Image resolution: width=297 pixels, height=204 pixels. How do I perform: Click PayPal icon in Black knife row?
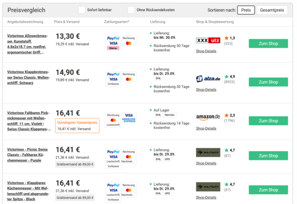click(x=113, y=185)
